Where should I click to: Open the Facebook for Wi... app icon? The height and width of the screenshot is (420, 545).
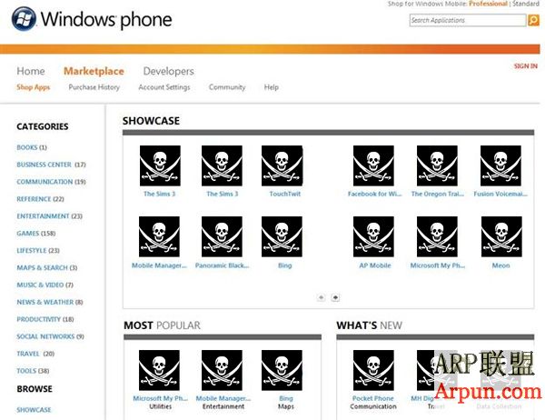click(373, 165)
